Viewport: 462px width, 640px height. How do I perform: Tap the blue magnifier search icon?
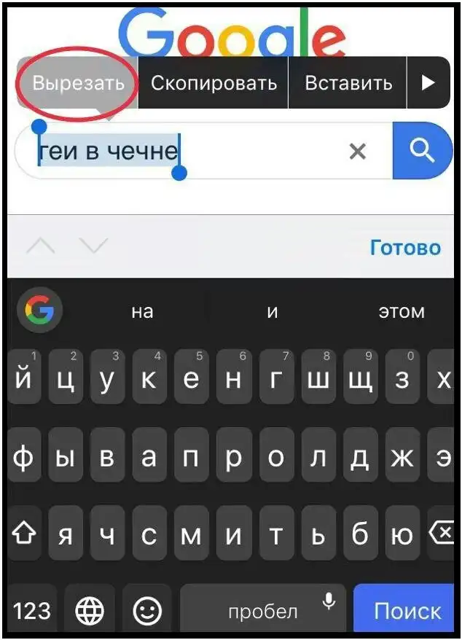[x=423, y=150]
